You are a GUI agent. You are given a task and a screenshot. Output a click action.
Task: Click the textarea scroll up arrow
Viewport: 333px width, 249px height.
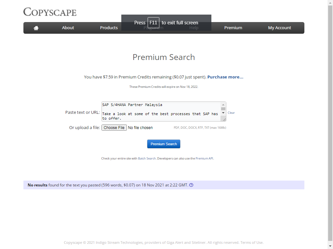223,105
